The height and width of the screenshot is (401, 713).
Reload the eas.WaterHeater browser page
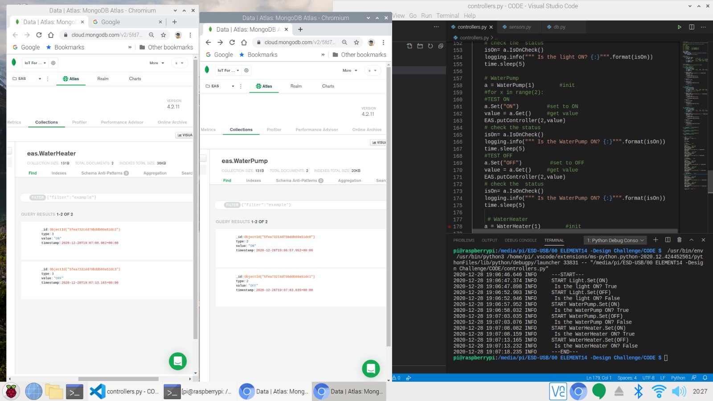click(39, 35)
